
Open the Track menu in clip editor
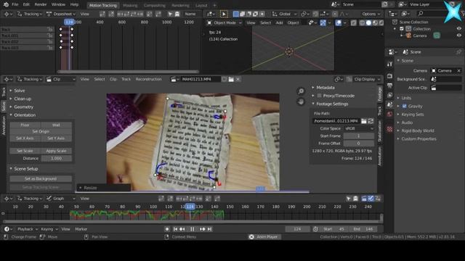click(126, 79)
